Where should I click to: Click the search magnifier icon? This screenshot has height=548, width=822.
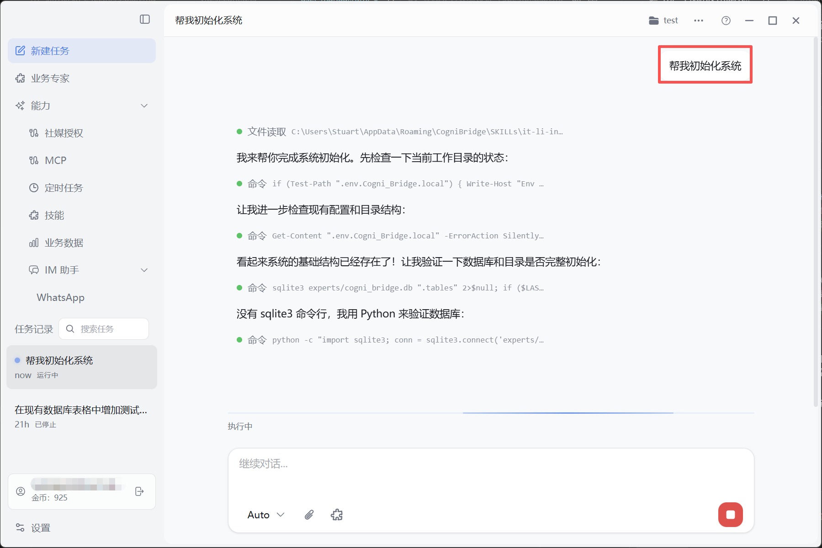click(70, 329)
